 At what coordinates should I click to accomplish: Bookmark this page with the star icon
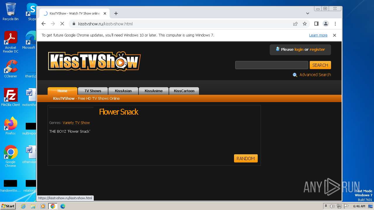[x=305, y=24]
